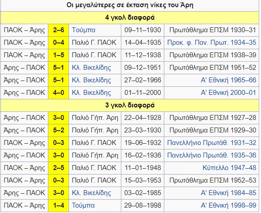This screenshot has width=261, height=213.
Task: Open the Τούμπα link dated 29-08-1998
Action: pos(83,205)
